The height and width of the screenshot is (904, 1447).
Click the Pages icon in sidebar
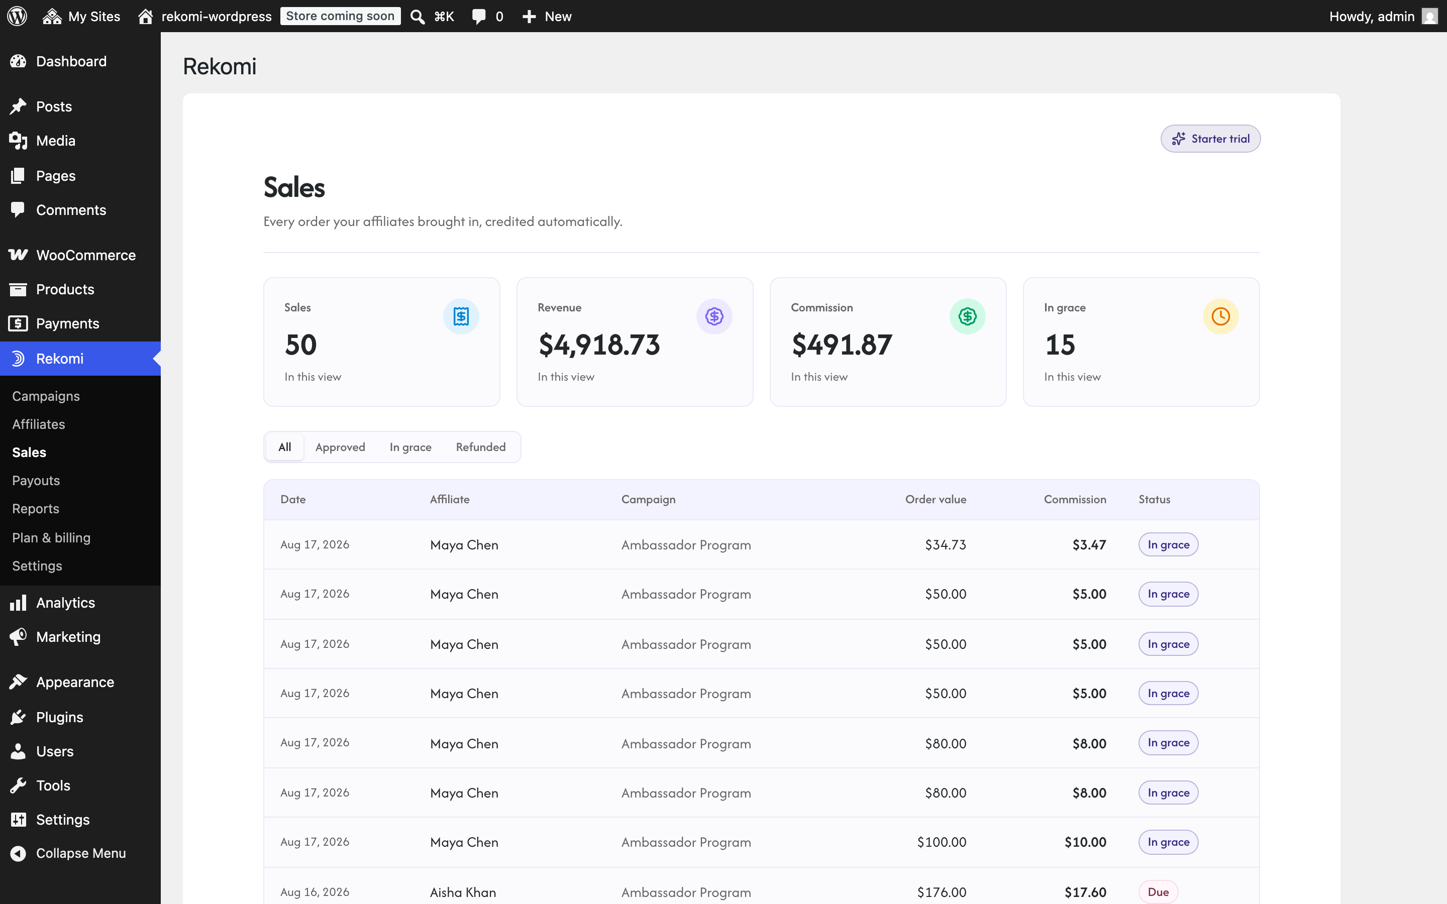18,175
